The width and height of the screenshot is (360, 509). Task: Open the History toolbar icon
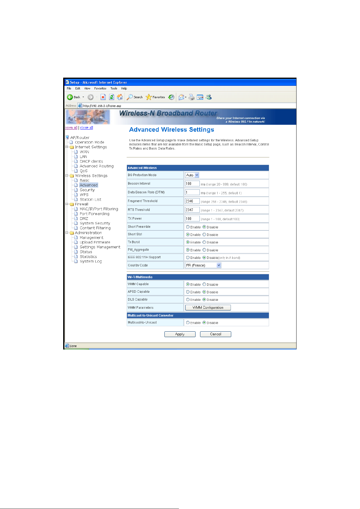pyautogui.click(x=171, y=97)
